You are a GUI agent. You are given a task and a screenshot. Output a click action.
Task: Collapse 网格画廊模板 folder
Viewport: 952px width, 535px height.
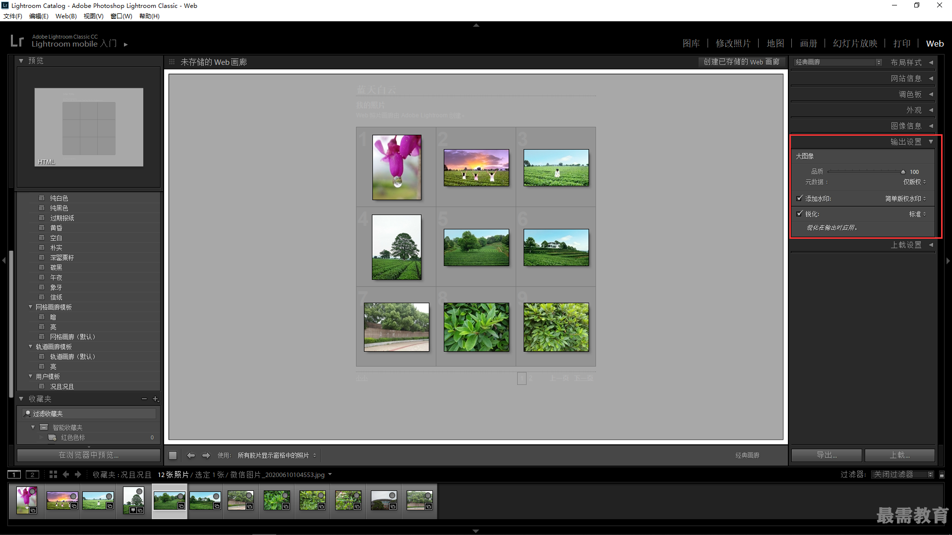pyautogui.click(x=30, y=307)
